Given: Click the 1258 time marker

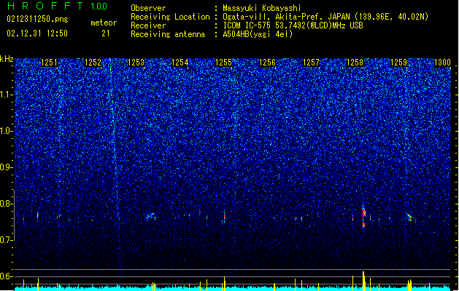Looking at the screenshot, I should [x=355, y=63].
